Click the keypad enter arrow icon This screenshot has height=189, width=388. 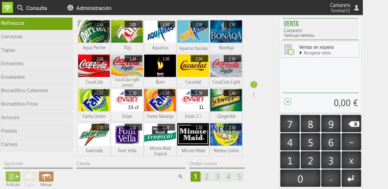click(352, 178)
